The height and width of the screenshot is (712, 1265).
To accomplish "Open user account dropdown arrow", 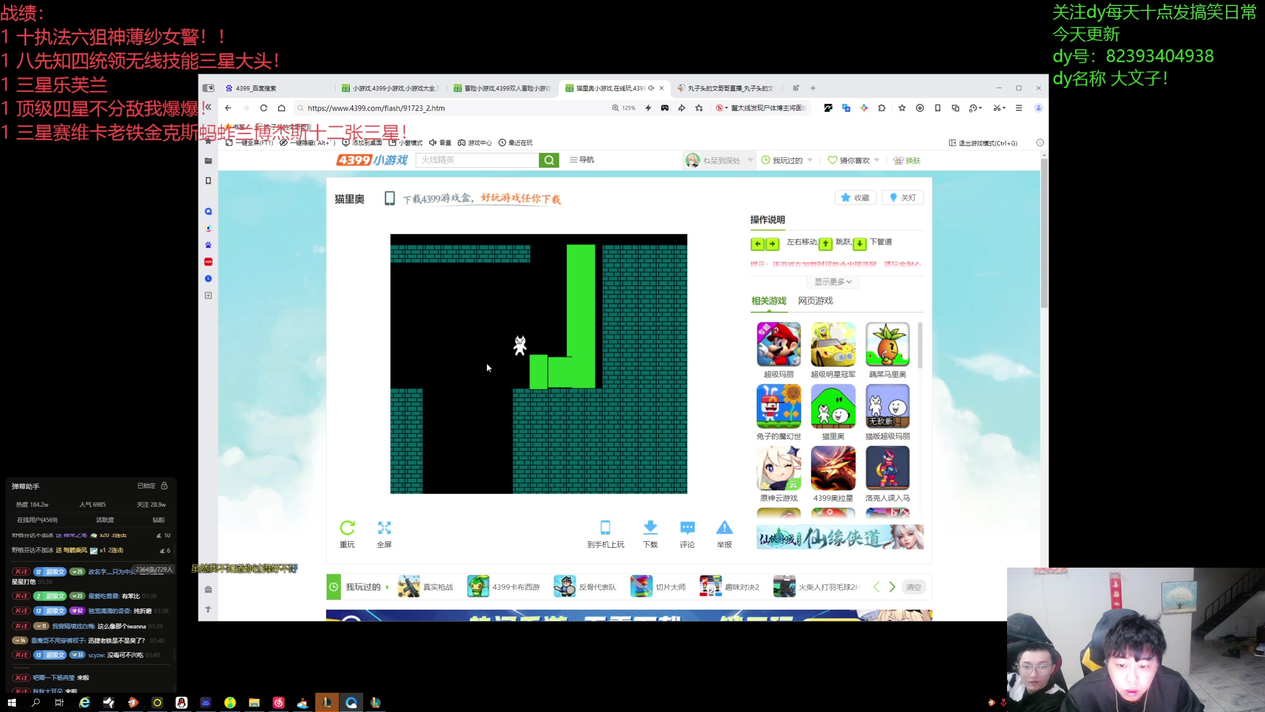I will click(750, 160).
